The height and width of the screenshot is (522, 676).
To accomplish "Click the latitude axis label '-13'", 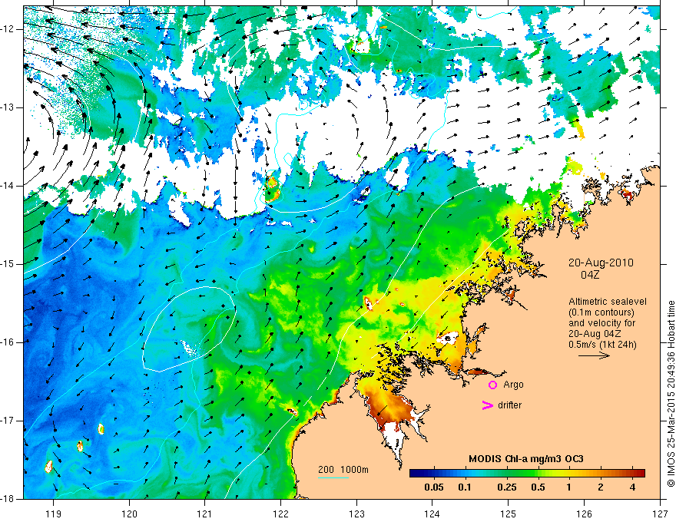I will [x=8, y=107].
